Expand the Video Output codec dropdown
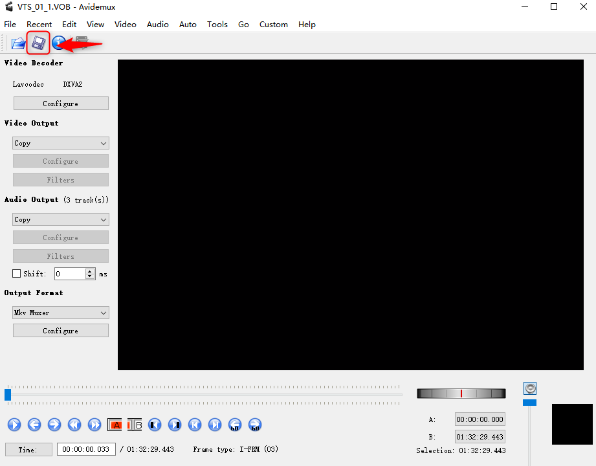This screenshot has height=466, width=596. (61, 143)
